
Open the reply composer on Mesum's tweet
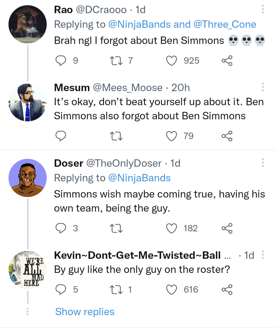[61, 136]
